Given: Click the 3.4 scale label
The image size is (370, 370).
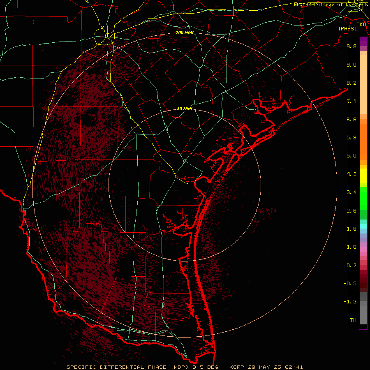Looking at the screenshot, I should pyautogui.click(x=351, y=192).
